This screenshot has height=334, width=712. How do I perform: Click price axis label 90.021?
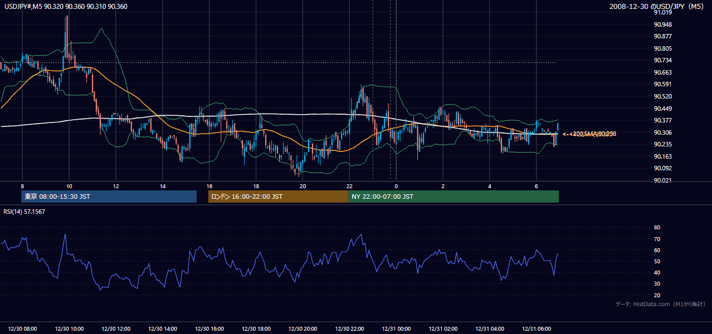(x=663, y=180)
